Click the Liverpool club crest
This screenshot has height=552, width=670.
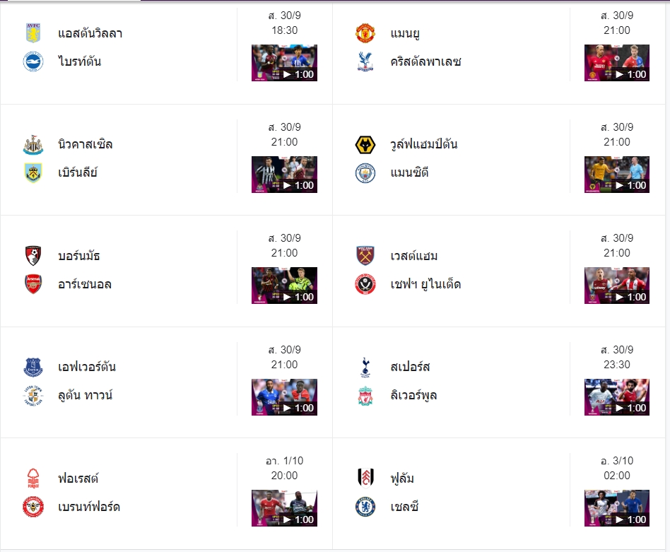[x=365, y=396]
